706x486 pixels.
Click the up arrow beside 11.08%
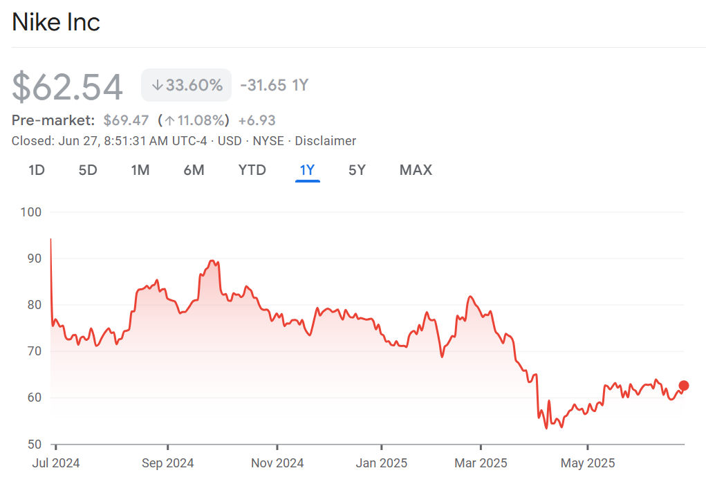pyautogui.click(x=169, y=121)
